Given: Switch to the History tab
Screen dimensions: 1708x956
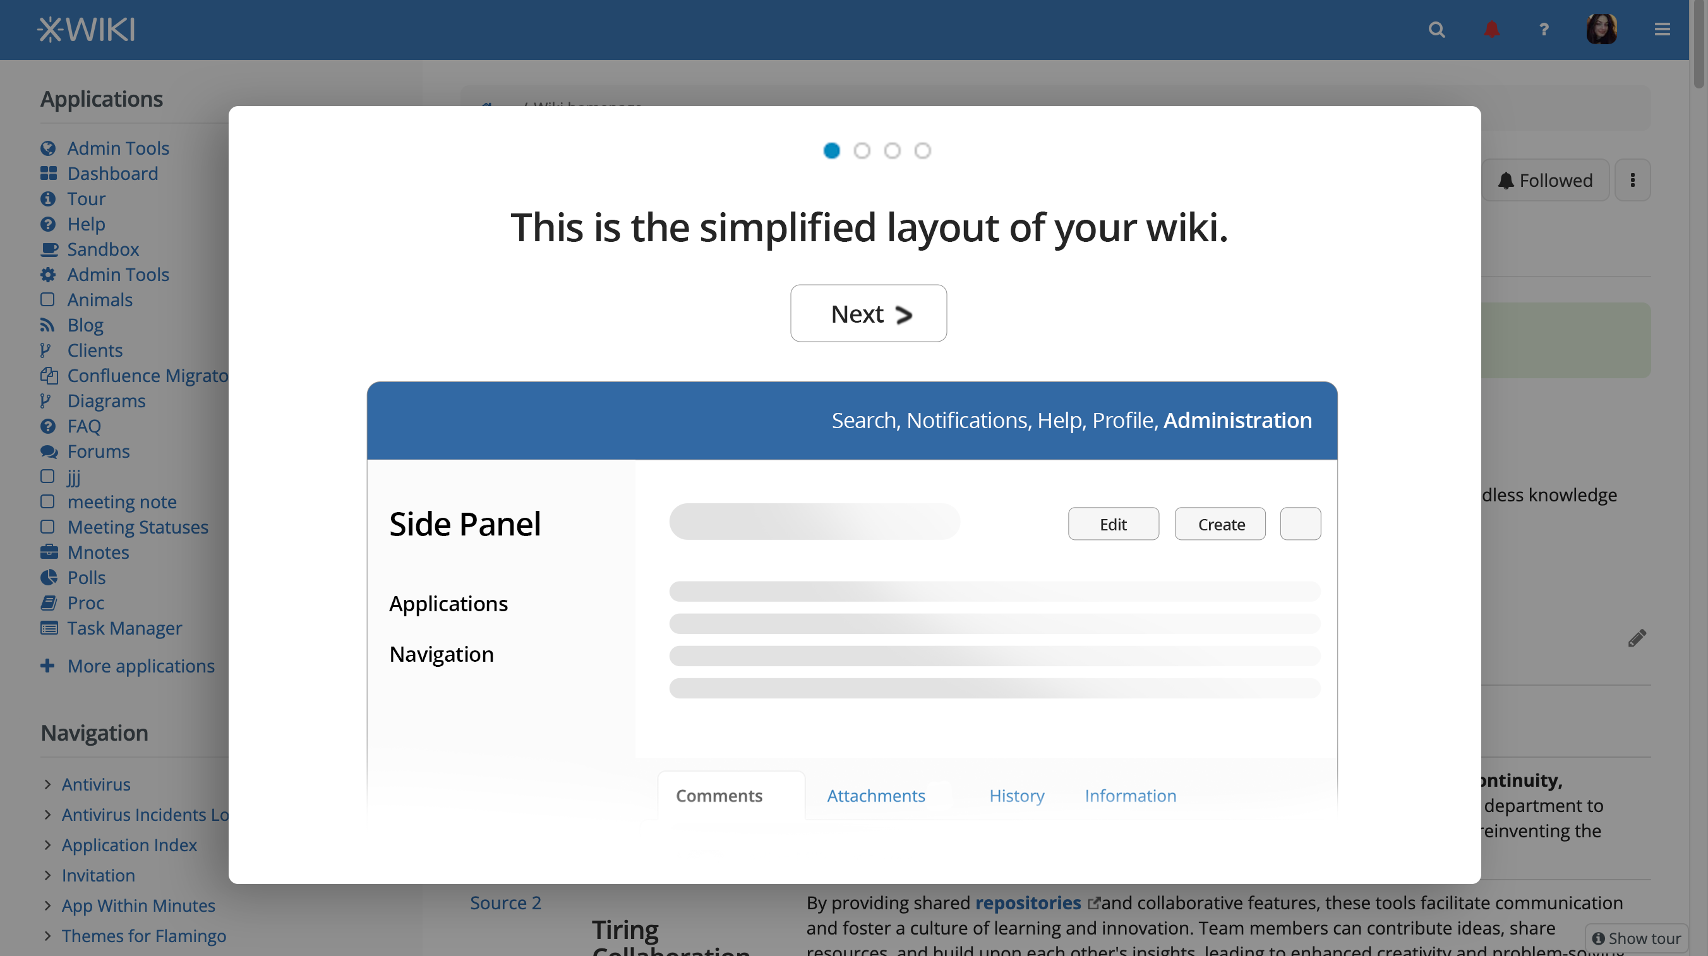Looking at the screenshot, I should 1016,796.
